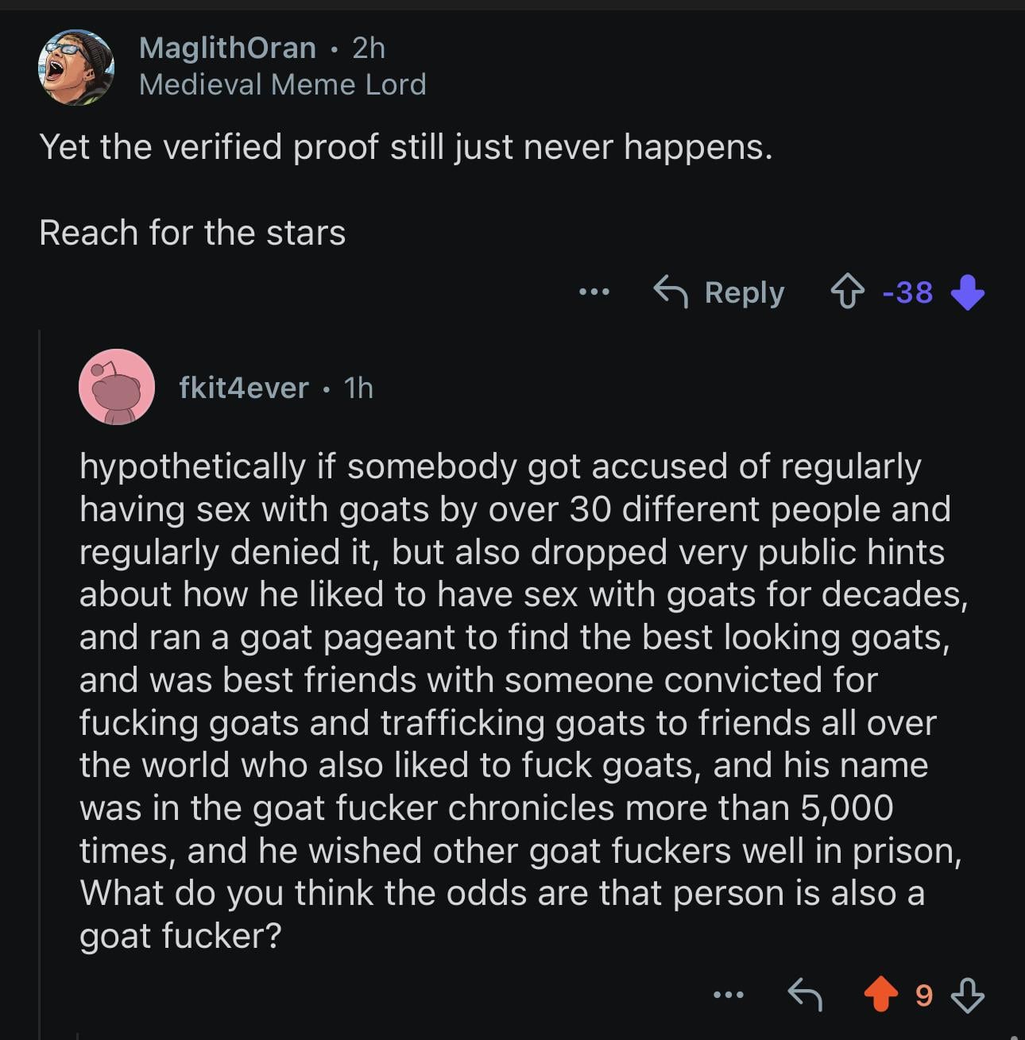Toggle the orange upvote on fkit4ever's reply
This screenshot has height=1040, width=1025.
880,994
